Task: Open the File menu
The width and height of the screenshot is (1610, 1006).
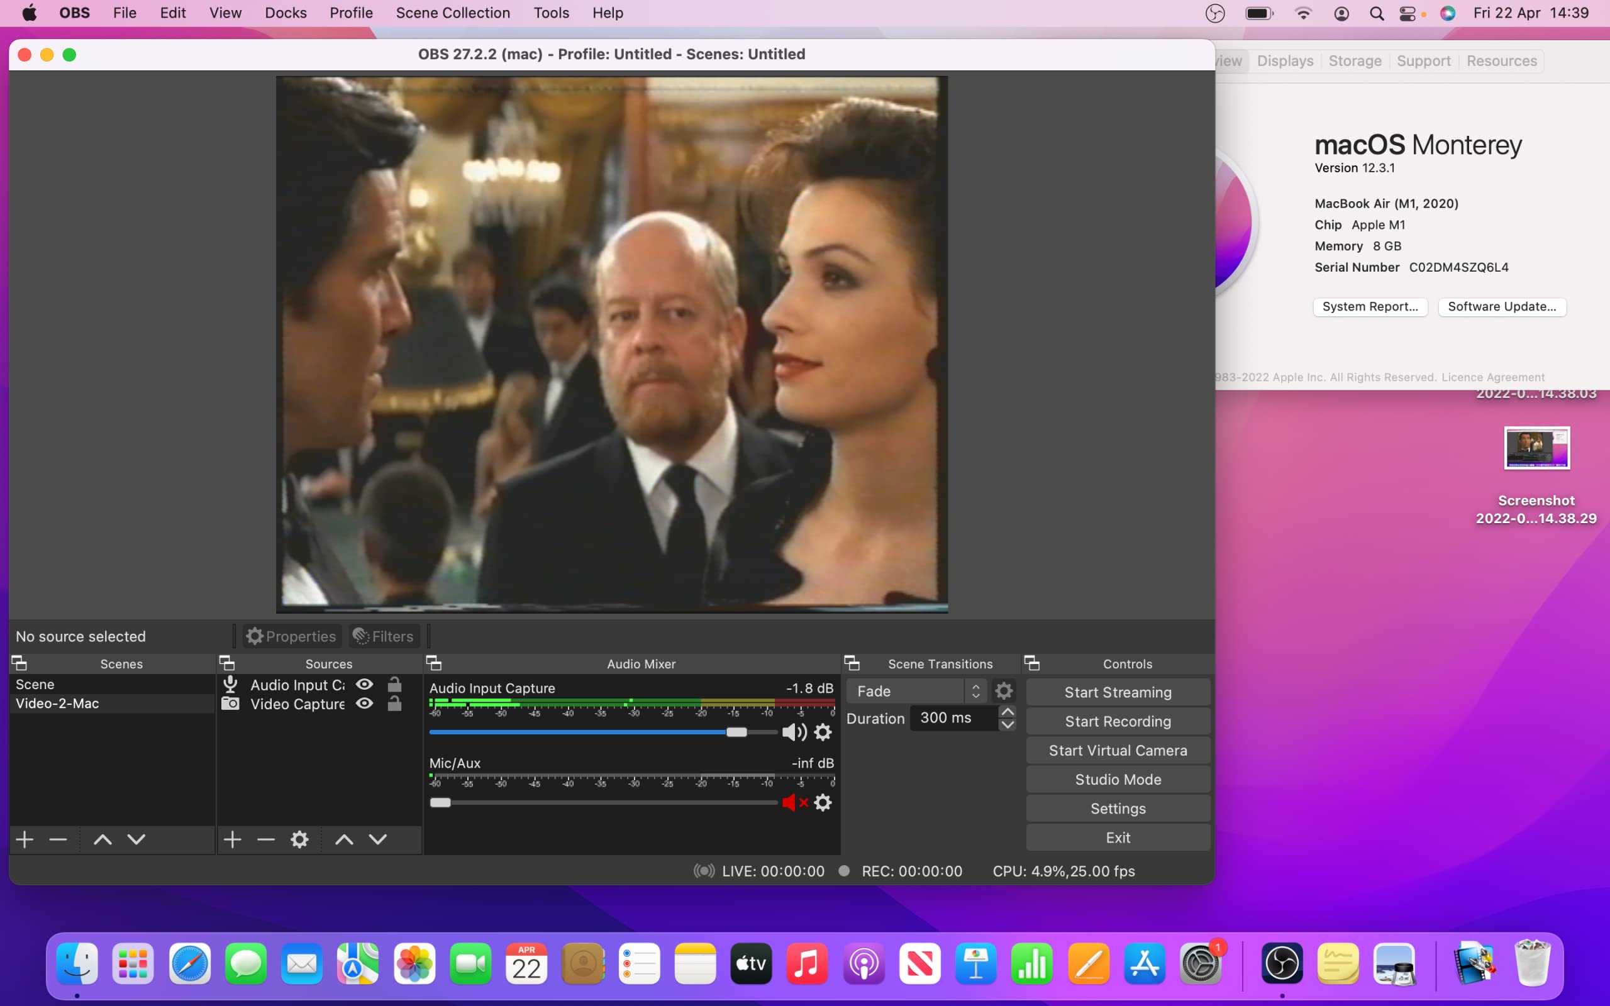Action: (x=125, y=13)
